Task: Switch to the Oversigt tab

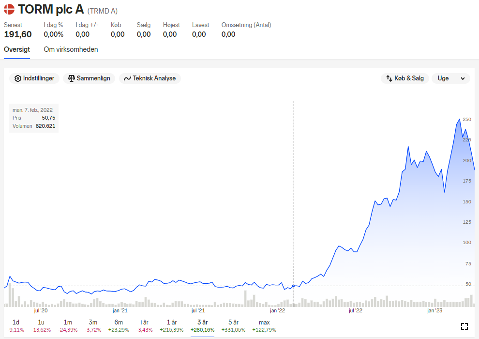Action: point(17,49)
